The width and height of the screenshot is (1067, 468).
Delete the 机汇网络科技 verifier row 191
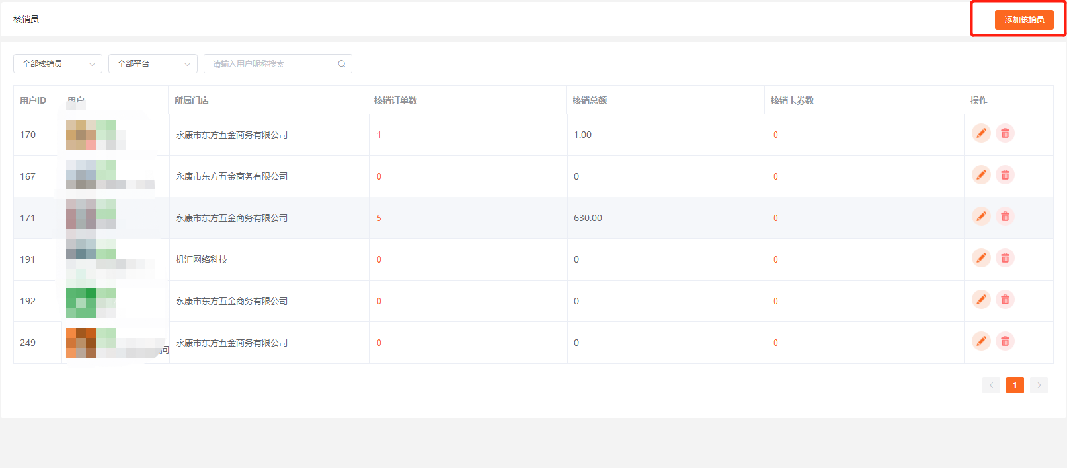click(x=1005, y=258)
